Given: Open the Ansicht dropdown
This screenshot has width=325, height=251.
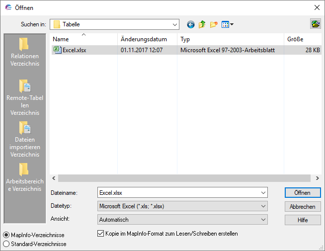Looking at the screenshot, I should click(x=182, y=220).
